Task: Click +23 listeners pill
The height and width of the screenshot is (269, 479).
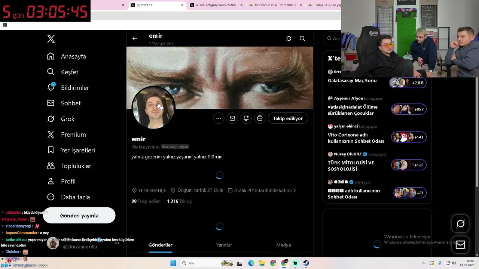Action: coord(410,193)
